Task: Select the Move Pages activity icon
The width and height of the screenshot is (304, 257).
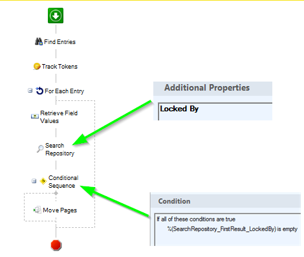Action: (38, 210)
